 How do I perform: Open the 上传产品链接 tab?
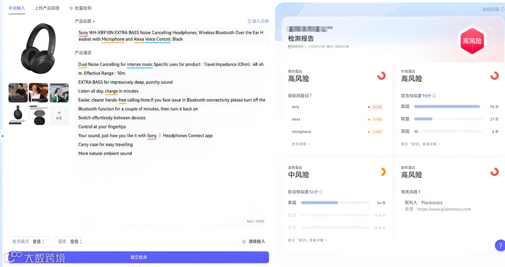pyautogui.click(x=47, y=8)
